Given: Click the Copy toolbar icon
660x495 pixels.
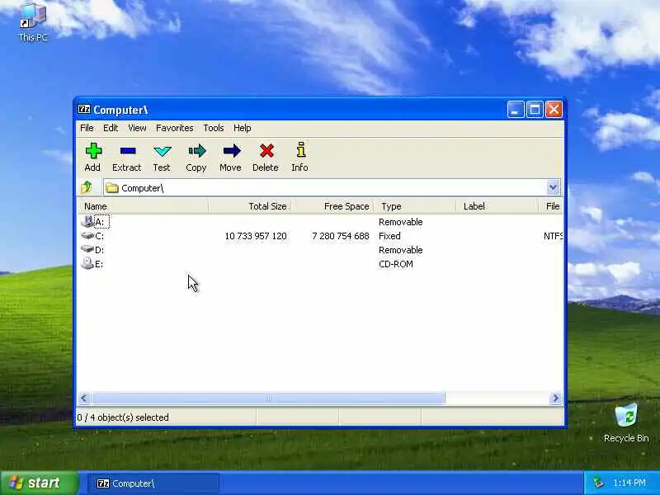Looking at the screenshot, I should (x=196, y=151).
